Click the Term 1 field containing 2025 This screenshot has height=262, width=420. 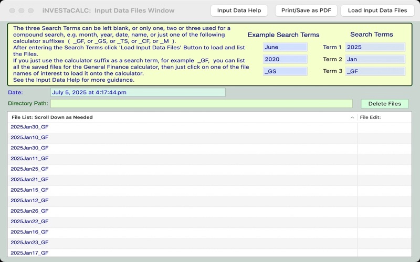pyautogui.click(x=375, y=47)
